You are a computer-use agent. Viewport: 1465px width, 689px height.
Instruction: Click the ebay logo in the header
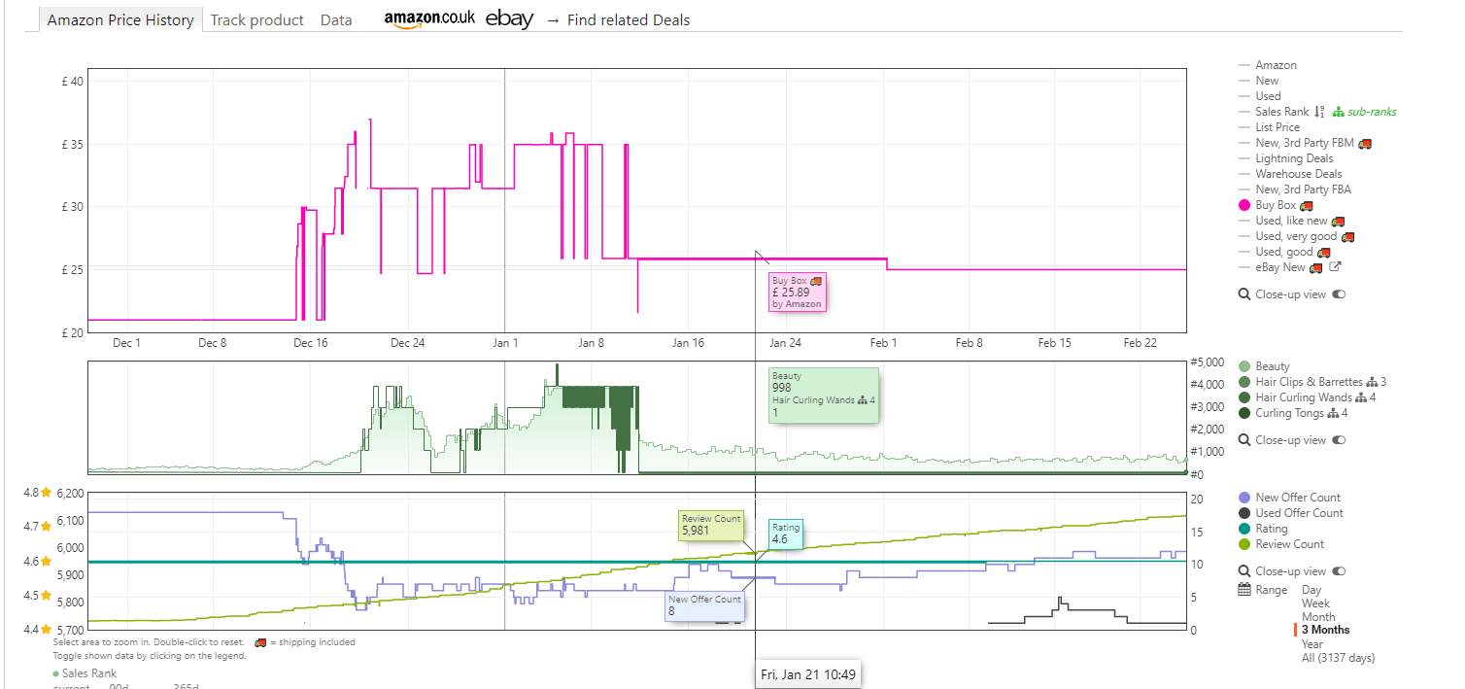pos(509,18)
